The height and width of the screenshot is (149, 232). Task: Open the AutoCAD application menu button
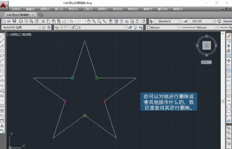4,5
